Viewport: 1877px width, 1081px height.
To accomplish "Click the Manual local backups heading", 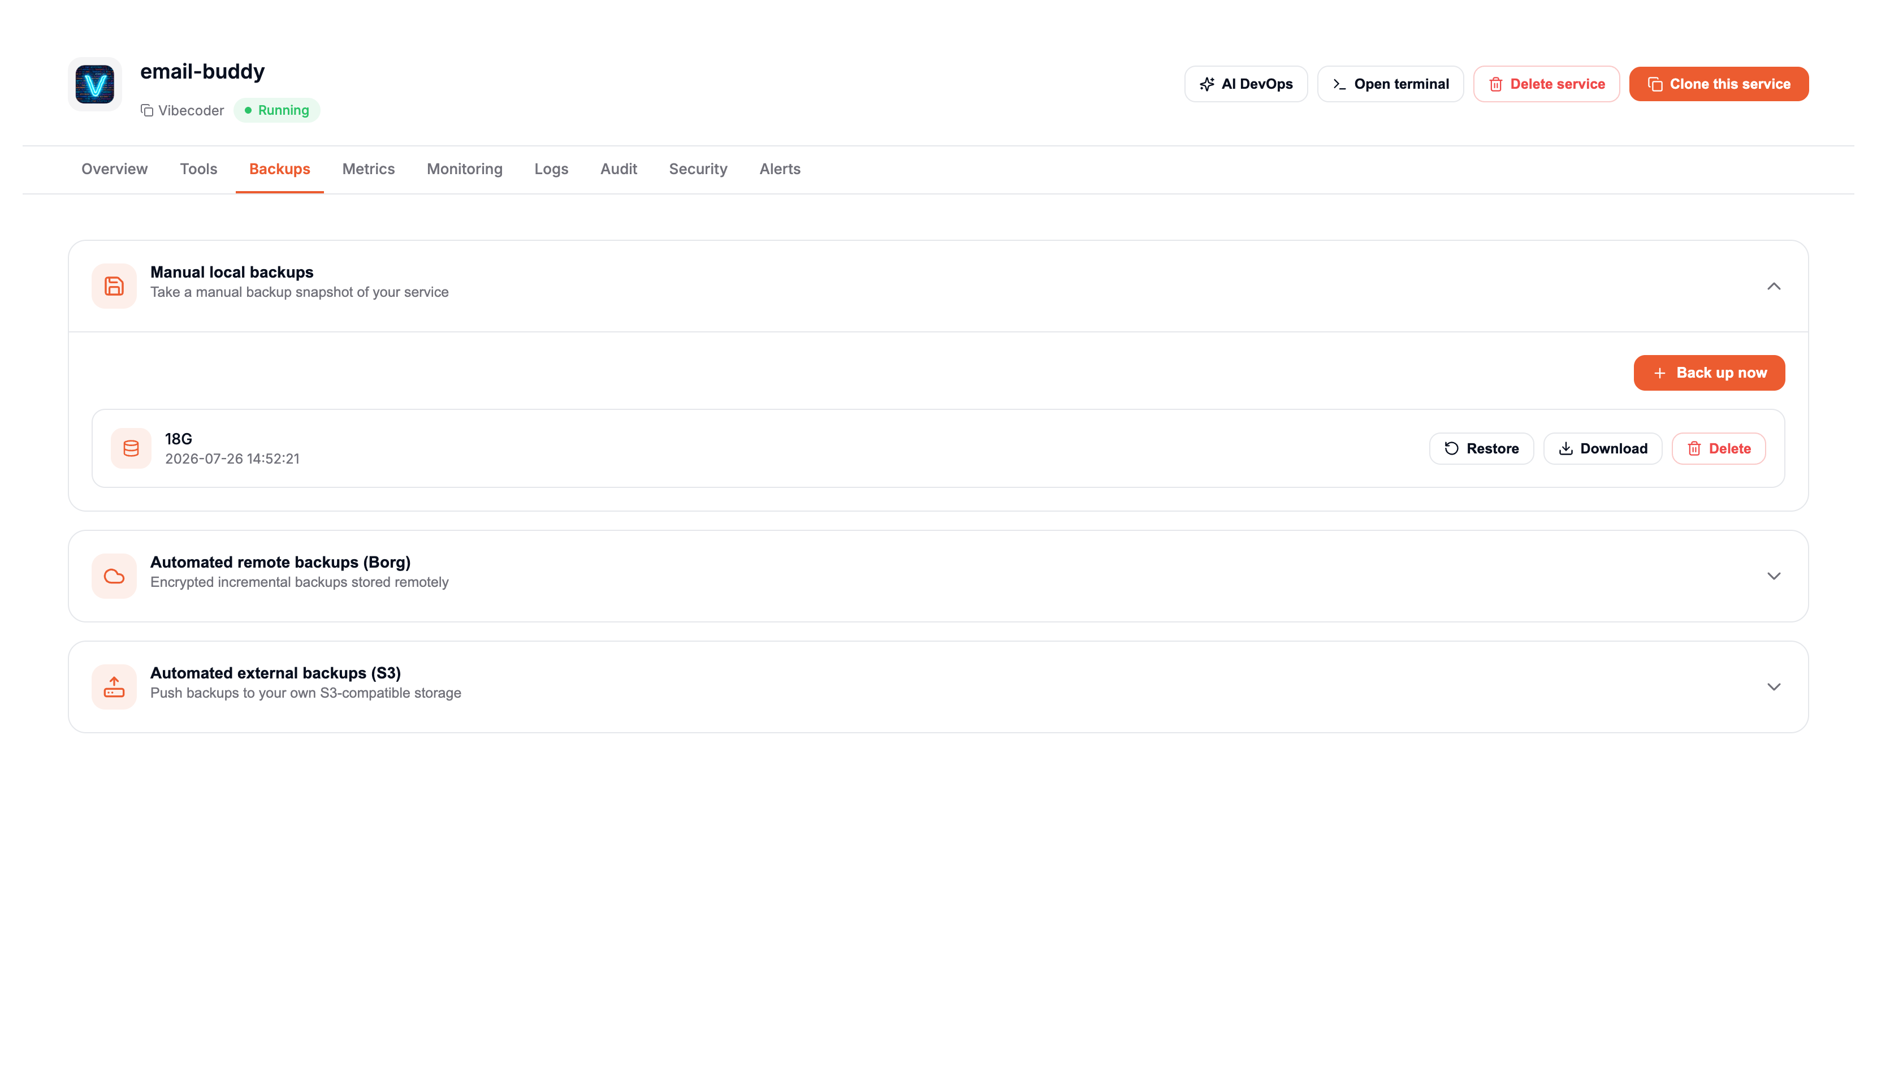I will [232, 273].
